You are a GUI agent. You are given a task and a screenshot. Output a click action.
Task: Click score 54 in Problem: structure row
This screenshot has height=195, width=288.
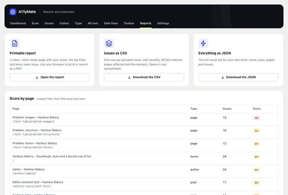(256, 131)
